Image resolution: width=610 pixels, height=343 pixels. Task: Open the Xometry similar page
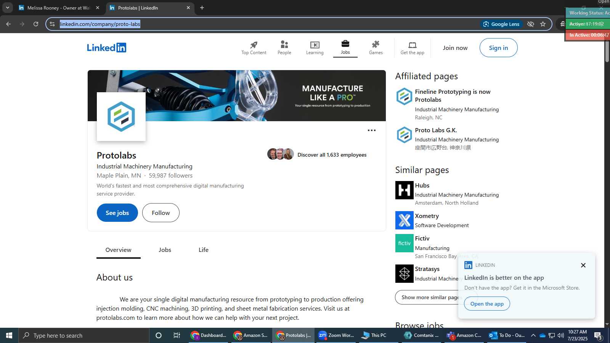(x=427, y=216)
